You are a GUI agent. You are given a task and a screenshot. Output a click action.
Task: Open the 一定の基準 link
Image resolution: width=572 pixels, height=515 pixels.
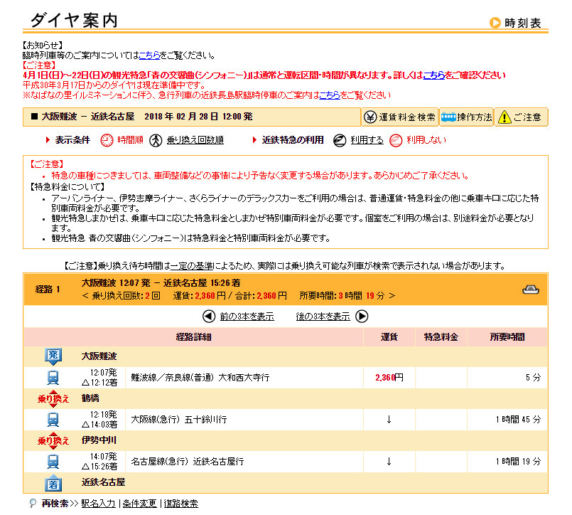pyautogui.click(x=192, y=266)
